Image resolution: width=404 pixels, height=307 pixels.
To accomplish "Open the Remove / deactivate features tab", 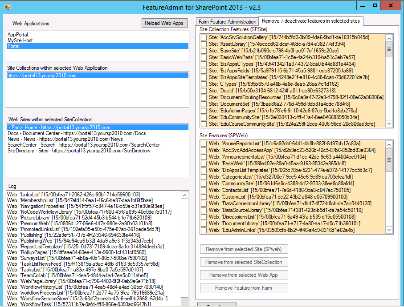I will click(311, 21).
